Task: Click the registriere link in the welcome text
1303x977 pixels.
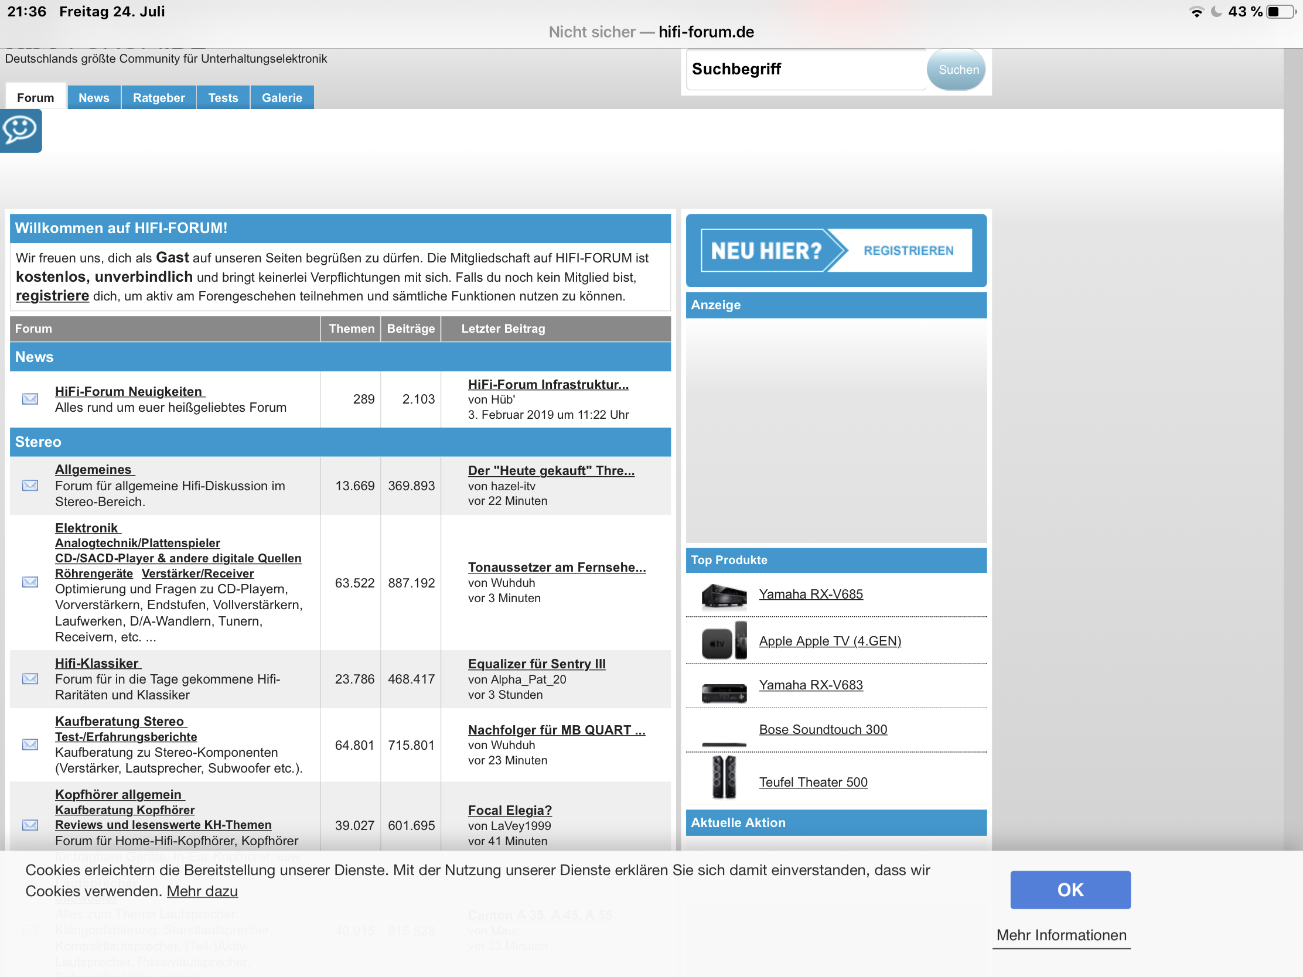Action: [x=52, y=296]
